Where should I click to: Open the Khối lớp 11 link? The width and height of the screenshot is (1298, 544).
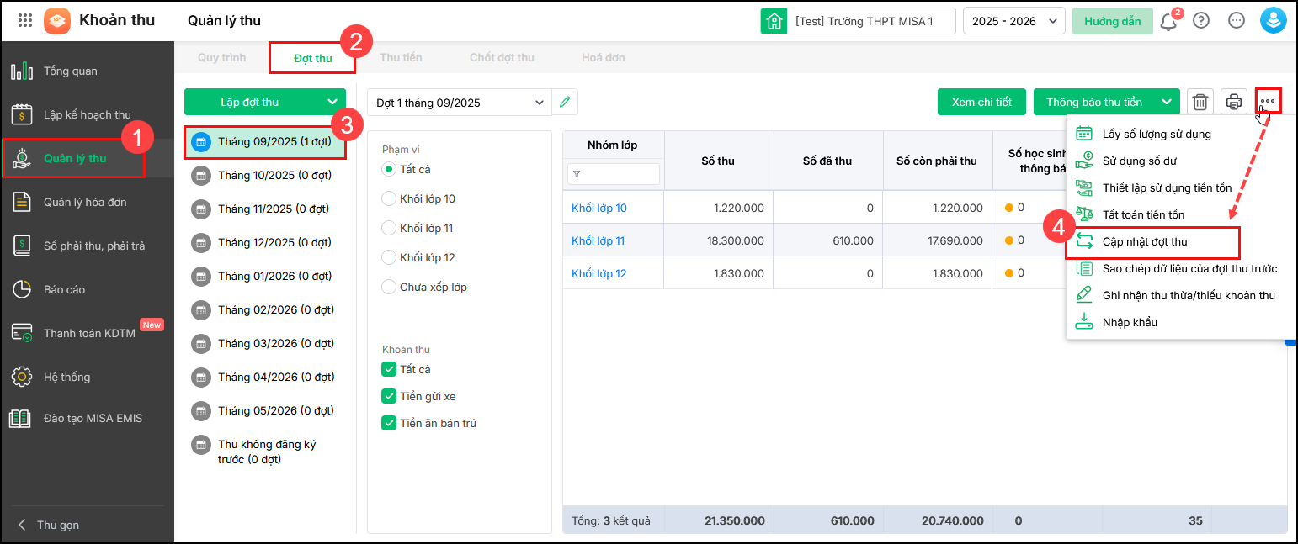point(598,240)
